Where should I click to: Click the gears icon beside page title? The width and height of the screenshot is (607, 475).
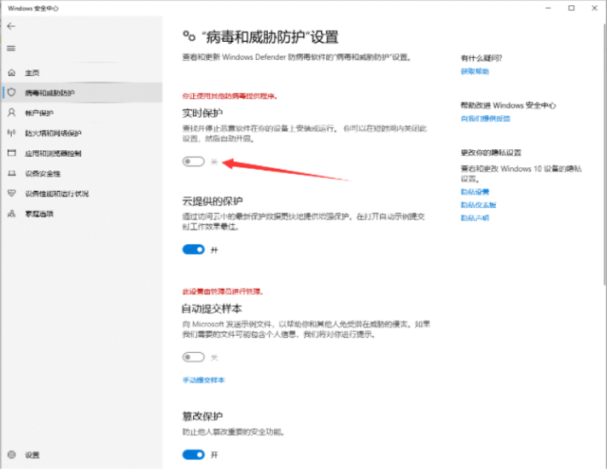click(189, 37)
